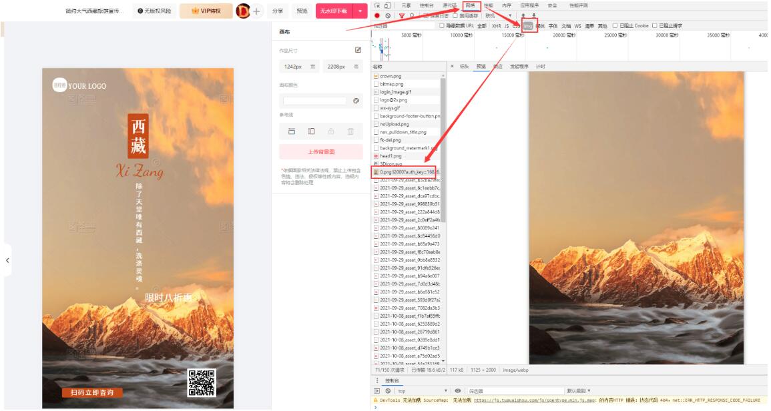Click the inspect element picker icon
771x411 pixels.
pos(377,5)
